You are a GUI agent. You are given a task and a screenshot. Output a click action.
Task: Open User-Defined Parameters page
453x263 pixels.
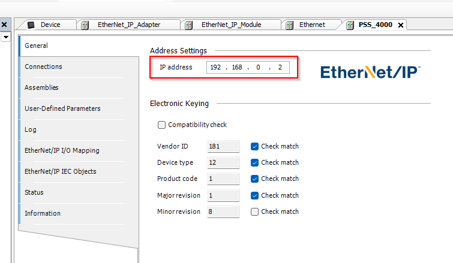point(79,108)
